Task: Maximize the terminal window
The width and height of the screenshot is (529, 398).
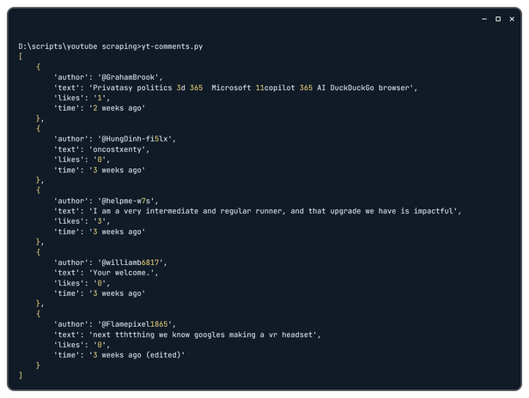Action: (x=498, y=18)
